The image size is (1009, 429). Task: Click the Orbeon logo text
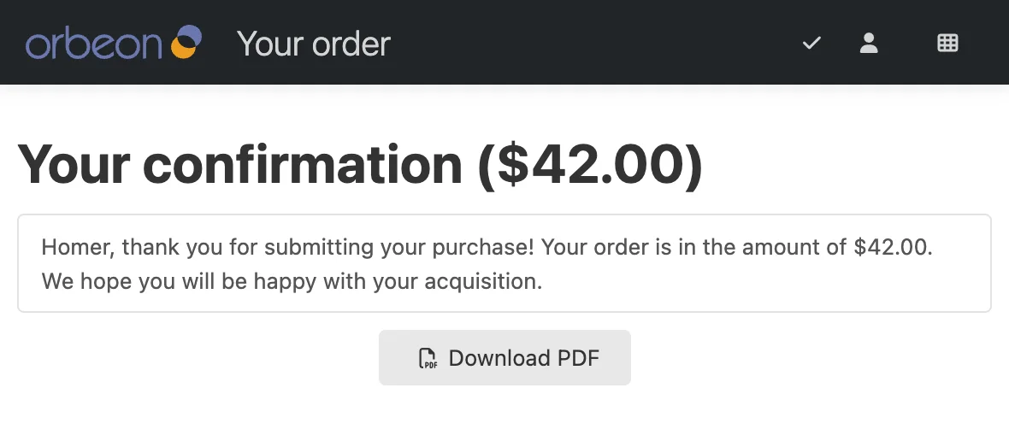click(93, 44)
